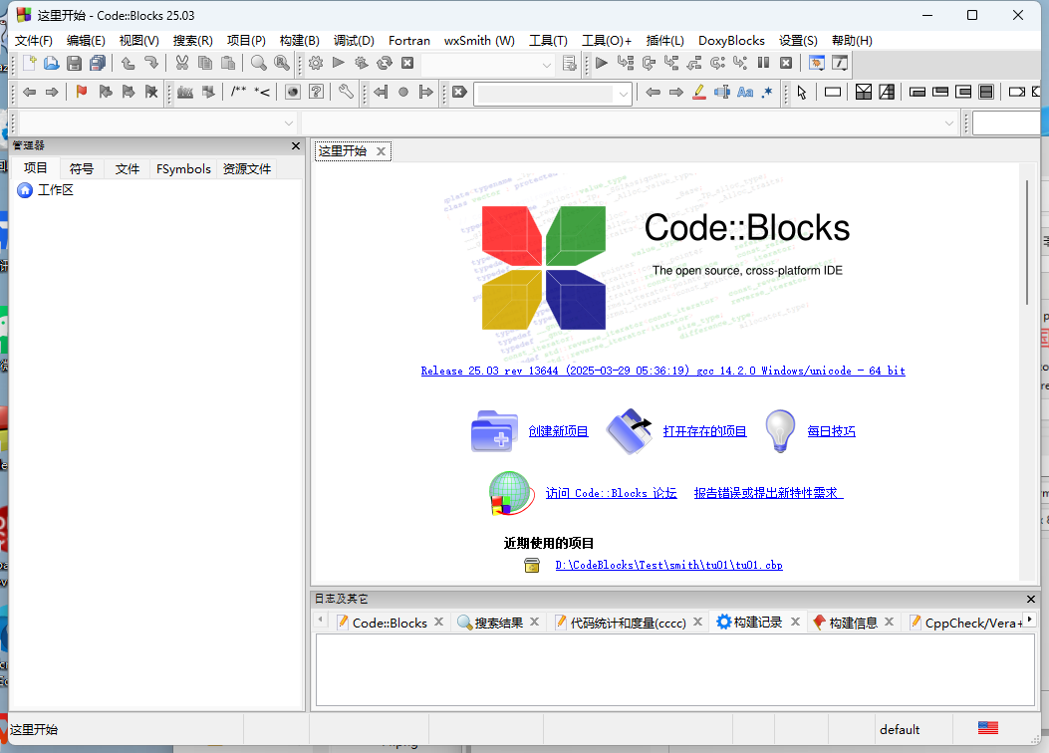Open the wxSmith (W) menu
The image size is (1049, 753).
(x=479, y=41)
